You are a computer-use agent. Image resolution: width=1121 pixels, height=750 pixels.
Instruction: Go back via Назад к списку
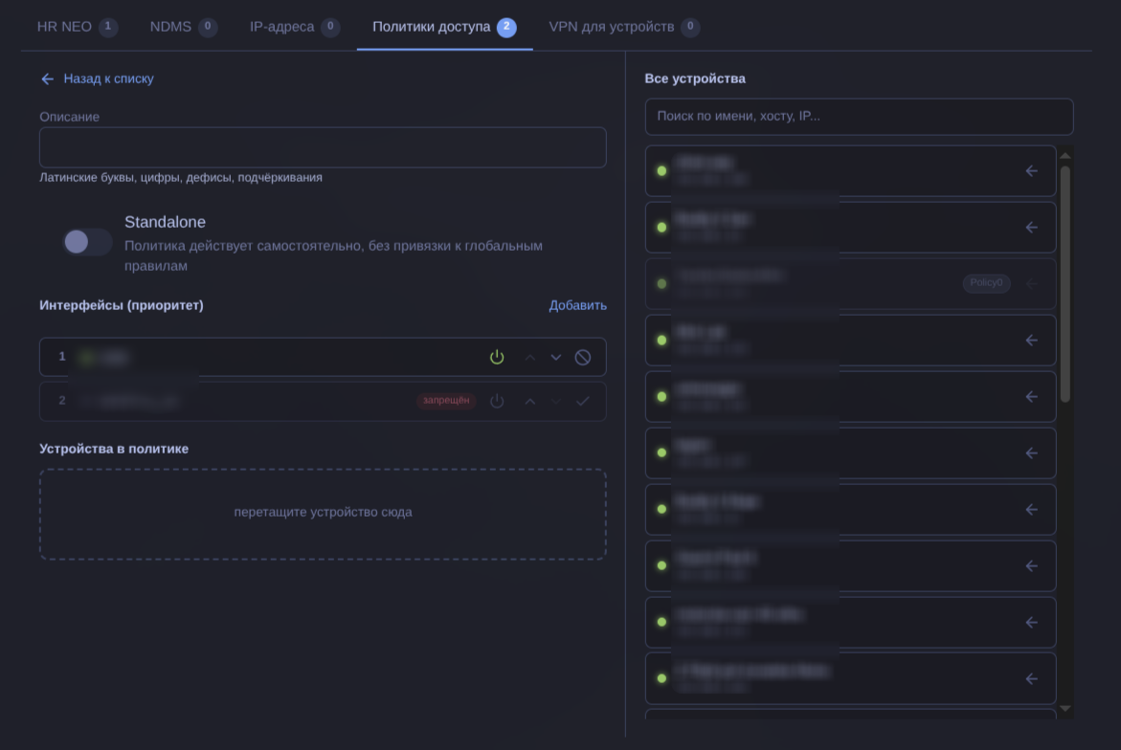pos(97,78)
